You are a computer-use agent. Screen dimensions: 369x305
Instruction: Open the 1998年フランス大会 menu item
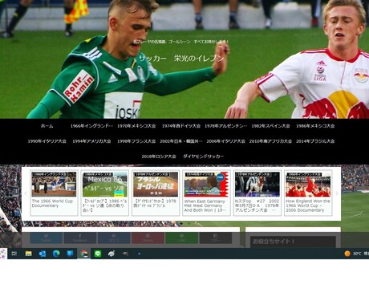(x=136, y=141)
